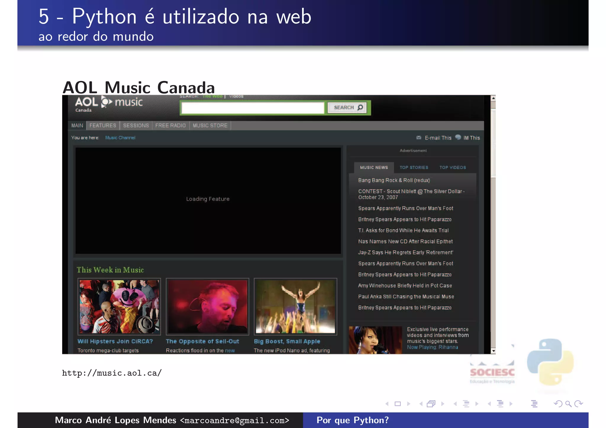This screenshot has height=428, width=606.
Task: Click the E-mail This link
Action: coord(438,138)
